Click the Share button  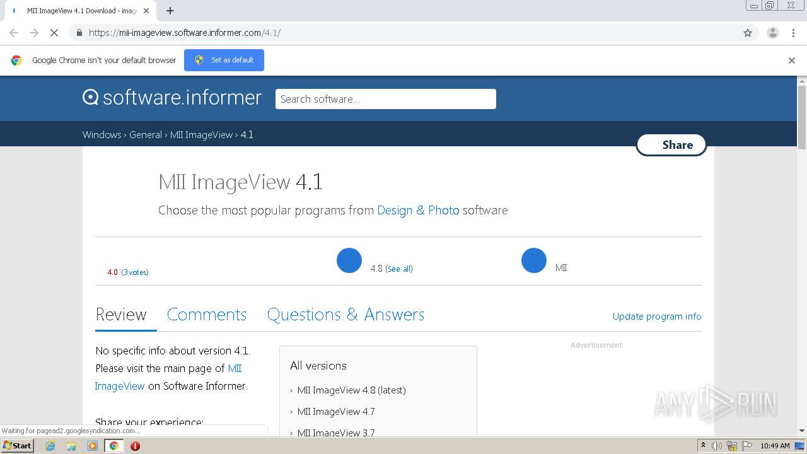pos(671,145)
